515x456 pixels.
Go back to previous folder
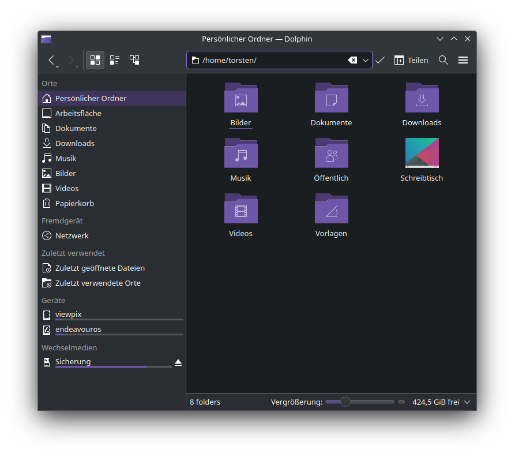(51, 60)
